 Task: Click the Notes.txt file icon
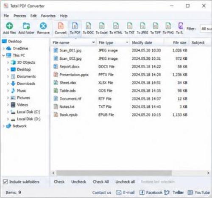[56, 106]
